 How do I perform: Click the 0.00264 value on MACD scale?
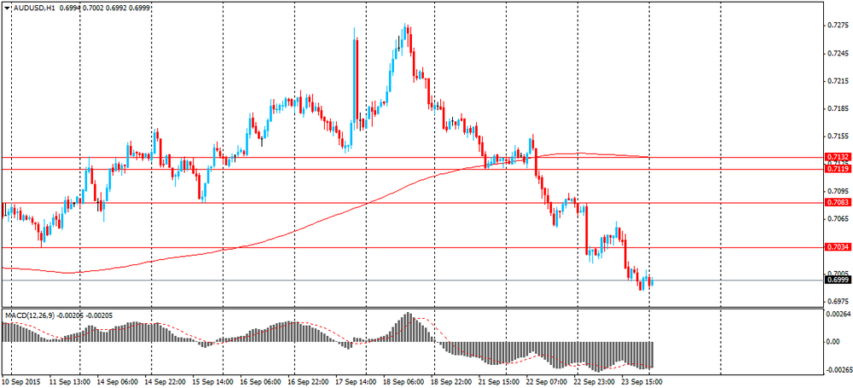tap(837, 315)
